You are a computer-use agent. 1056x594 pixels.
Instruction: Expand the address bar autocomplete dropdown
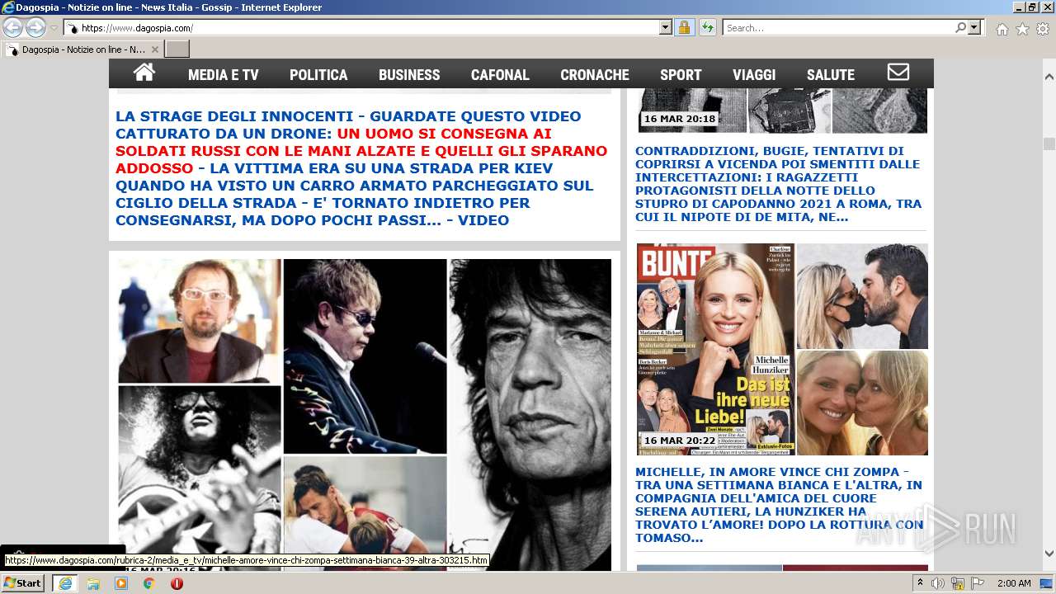click(x=666, y=27)
